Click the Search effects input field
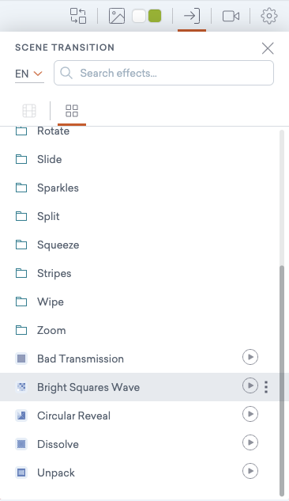The width and height of the screenshot is (289, 501). click(163, 73)
